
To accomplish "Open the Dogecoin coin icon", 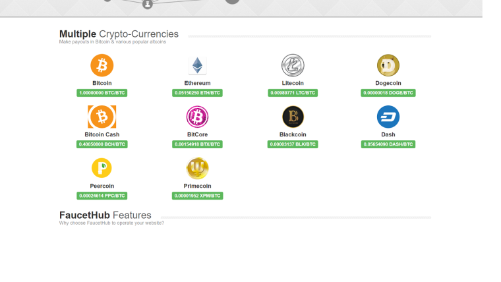I will pyautogui.click(x=388, y=65).
